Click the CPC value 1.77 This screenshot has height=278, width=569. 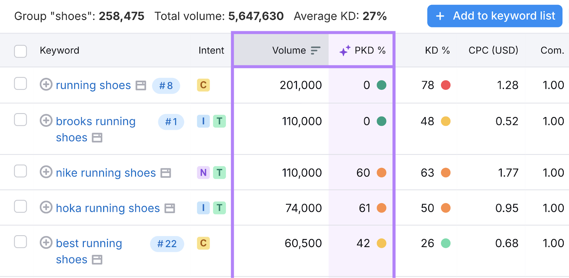(508, 173)
